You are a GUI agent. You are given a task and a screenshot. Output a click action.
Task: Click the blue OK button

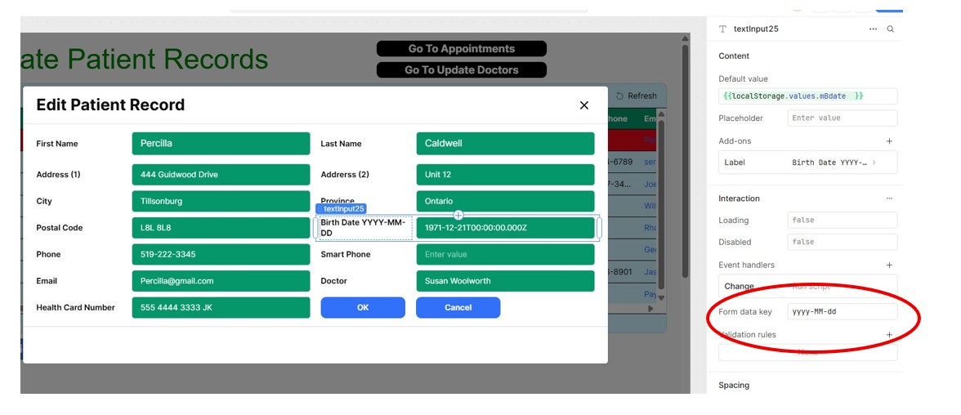tap(363, 308)
